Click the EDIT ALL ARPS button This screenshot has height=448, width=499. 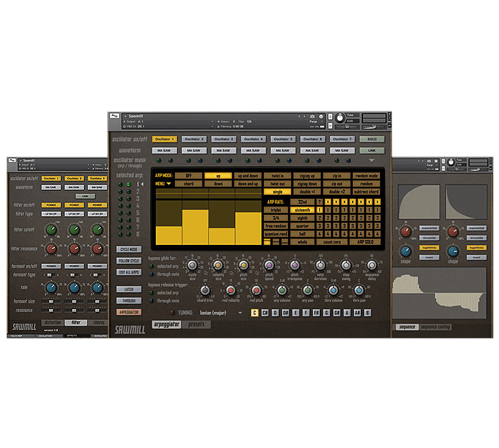coord(129,272)
